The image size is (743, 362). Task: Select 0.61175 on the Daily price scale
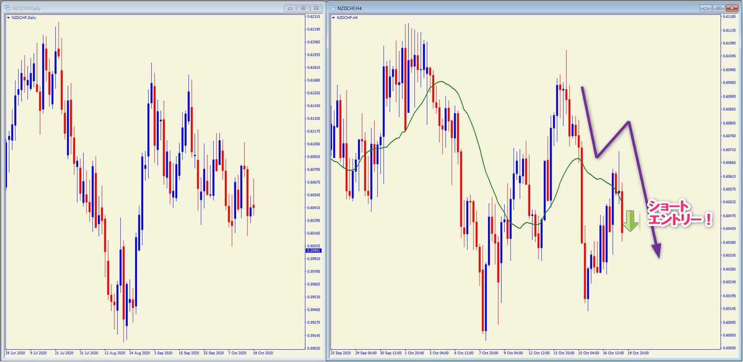tap(314, 131)
